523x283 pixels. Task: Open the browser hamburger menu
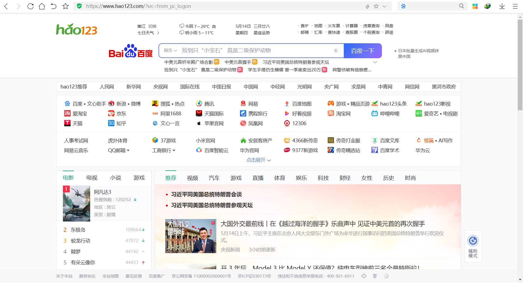515,6
